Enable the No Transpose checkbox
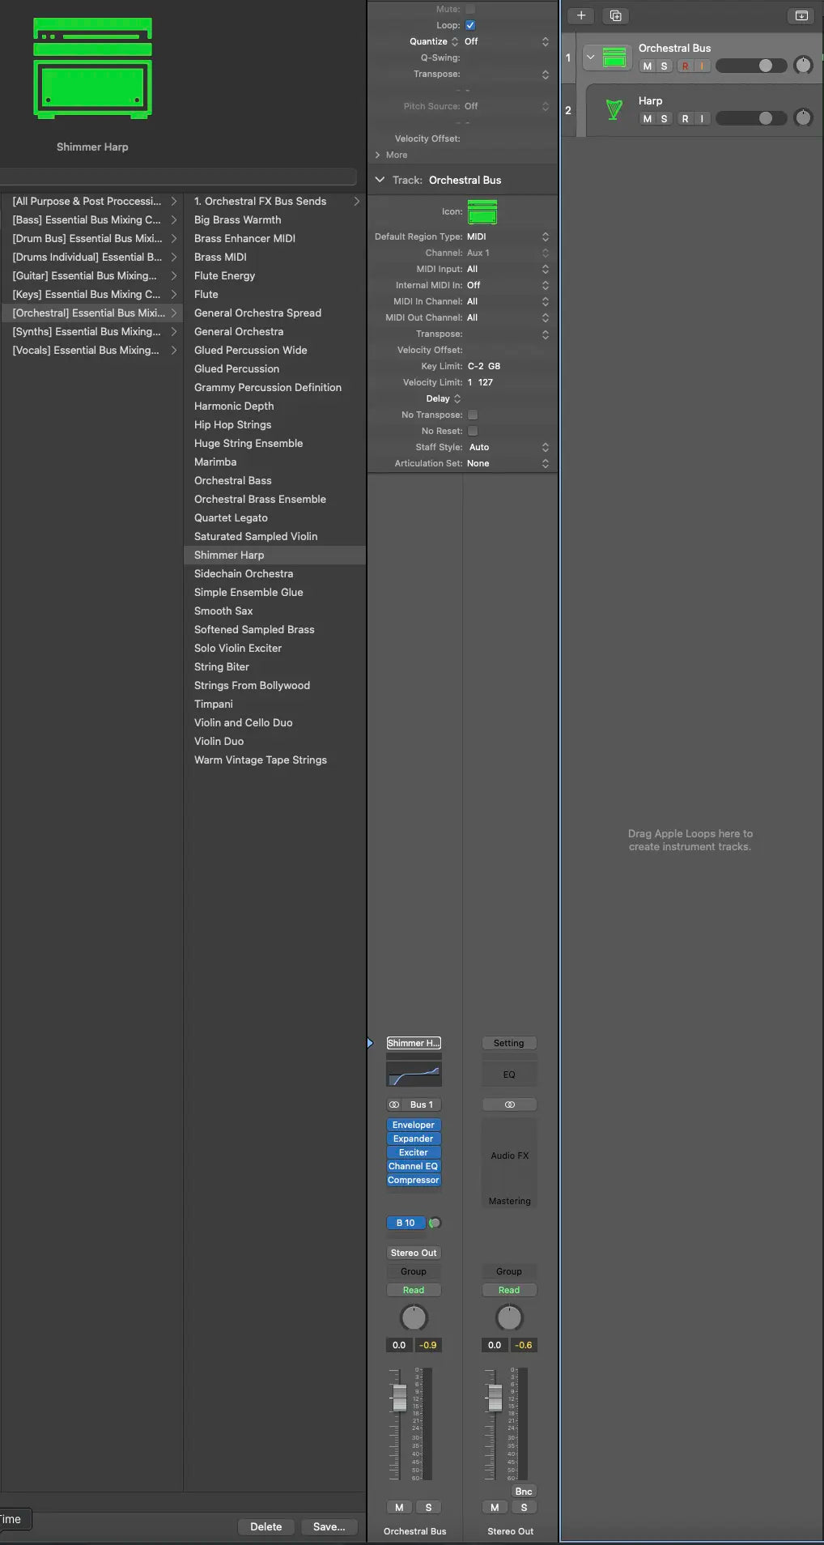Image resolution: width=824 pixels, height=1545 pixels. 473,415
